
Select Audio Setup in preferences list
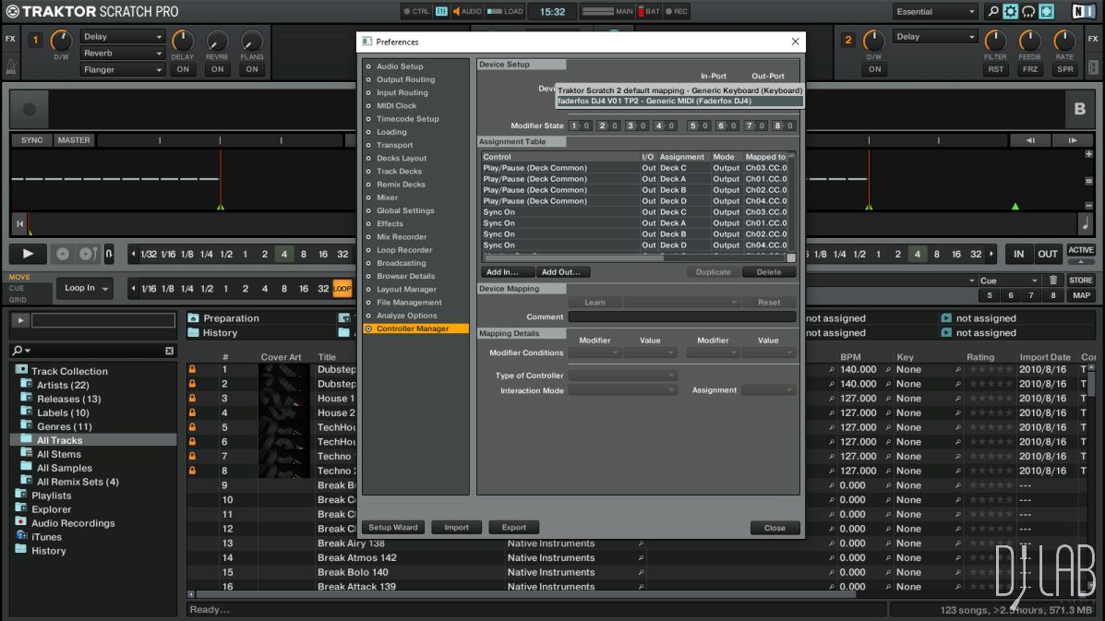(x=400, y=66)
